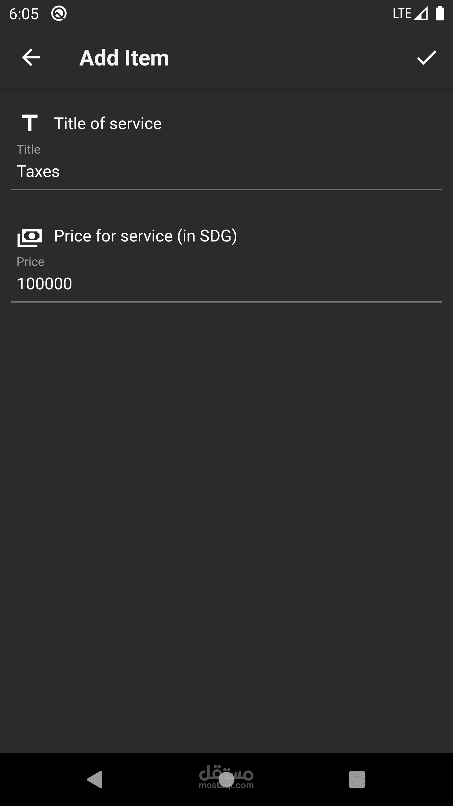Tap the 6:05 clock in status bar
The height and width of the screenshot is (806, 453).
click(x=24, y=14)
